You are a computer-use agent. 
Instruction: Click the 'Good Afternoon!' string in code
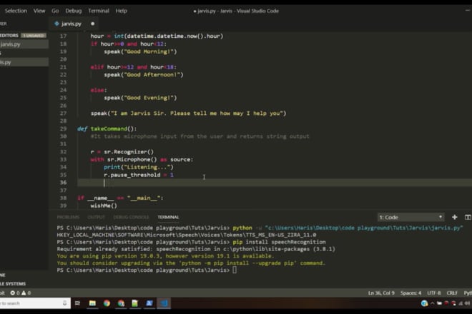pos(152,74)
